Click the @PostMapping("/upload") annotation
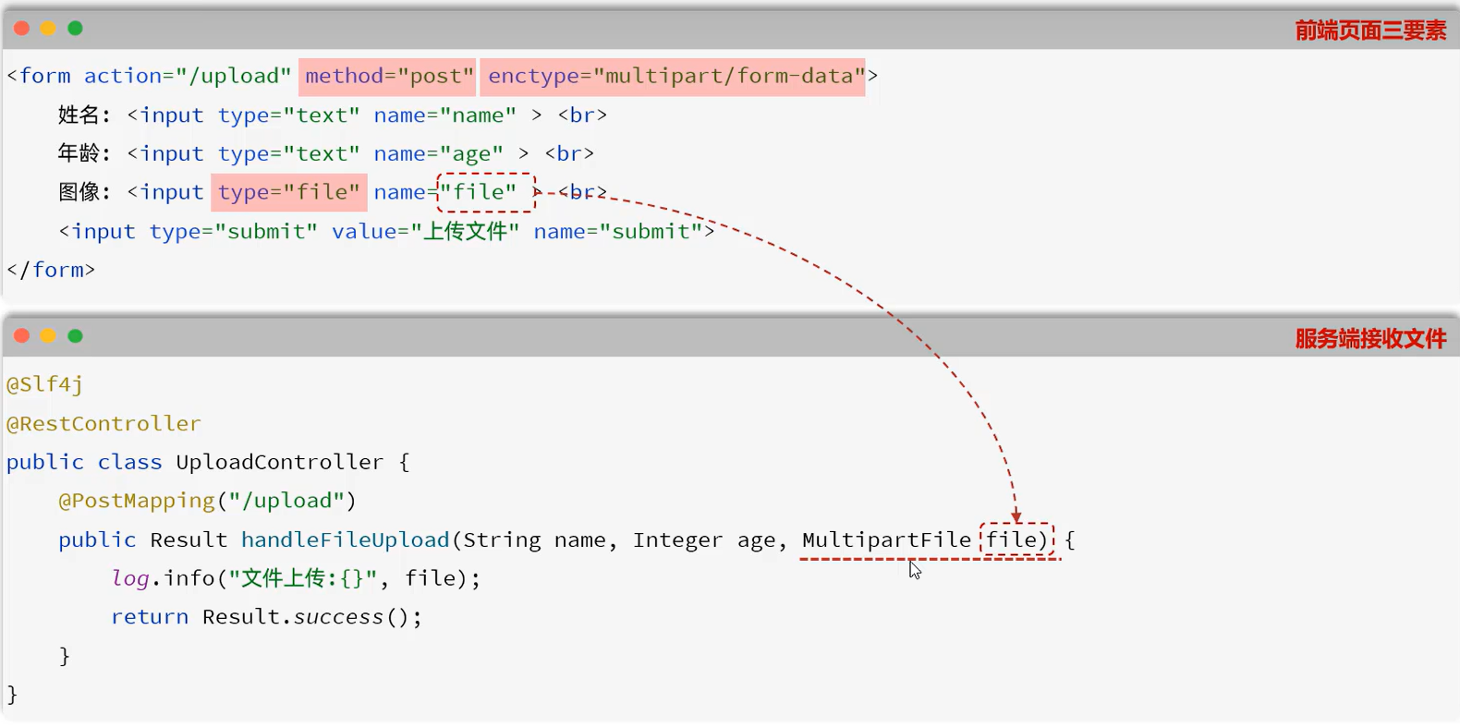The width and height of the screenshot is (1460, 727). click(207, 501)
